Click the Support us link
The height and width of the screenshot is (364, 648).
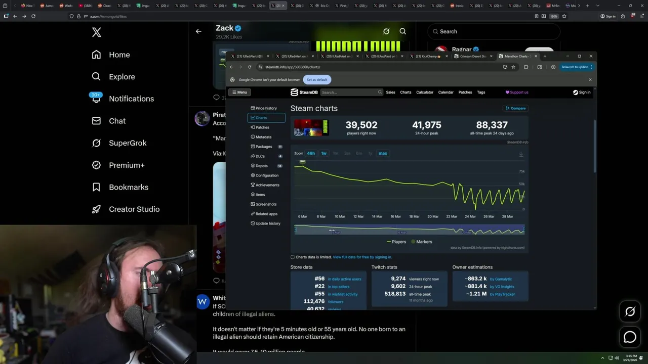point(517,93)
